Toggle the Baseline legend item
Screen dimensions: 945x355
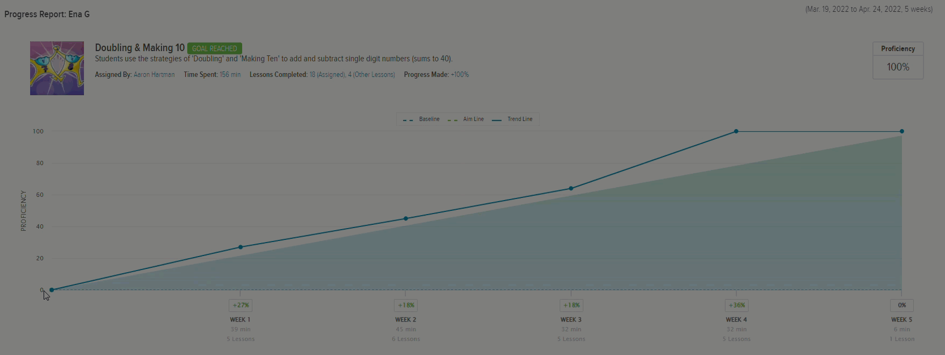coord(422,119)
